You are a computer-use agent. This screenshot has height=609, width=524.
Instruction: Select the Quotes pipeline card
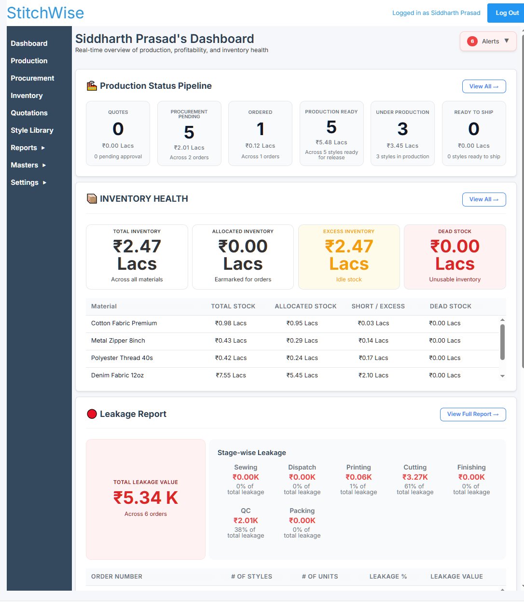118,133
